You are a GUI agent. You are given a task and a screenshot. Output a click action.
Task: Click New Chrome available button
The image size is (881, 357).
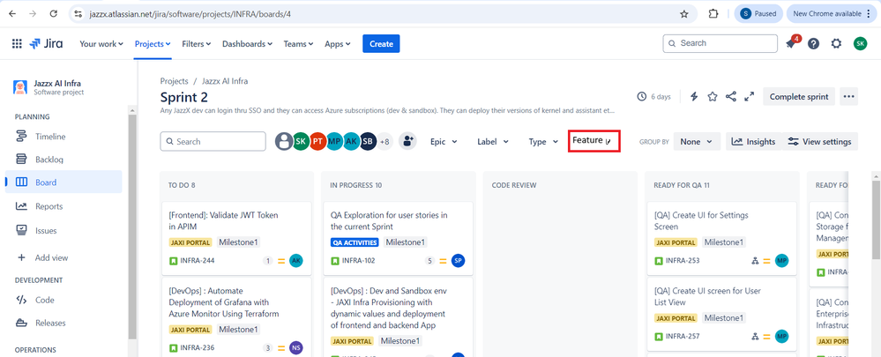[x=831, y=14]
